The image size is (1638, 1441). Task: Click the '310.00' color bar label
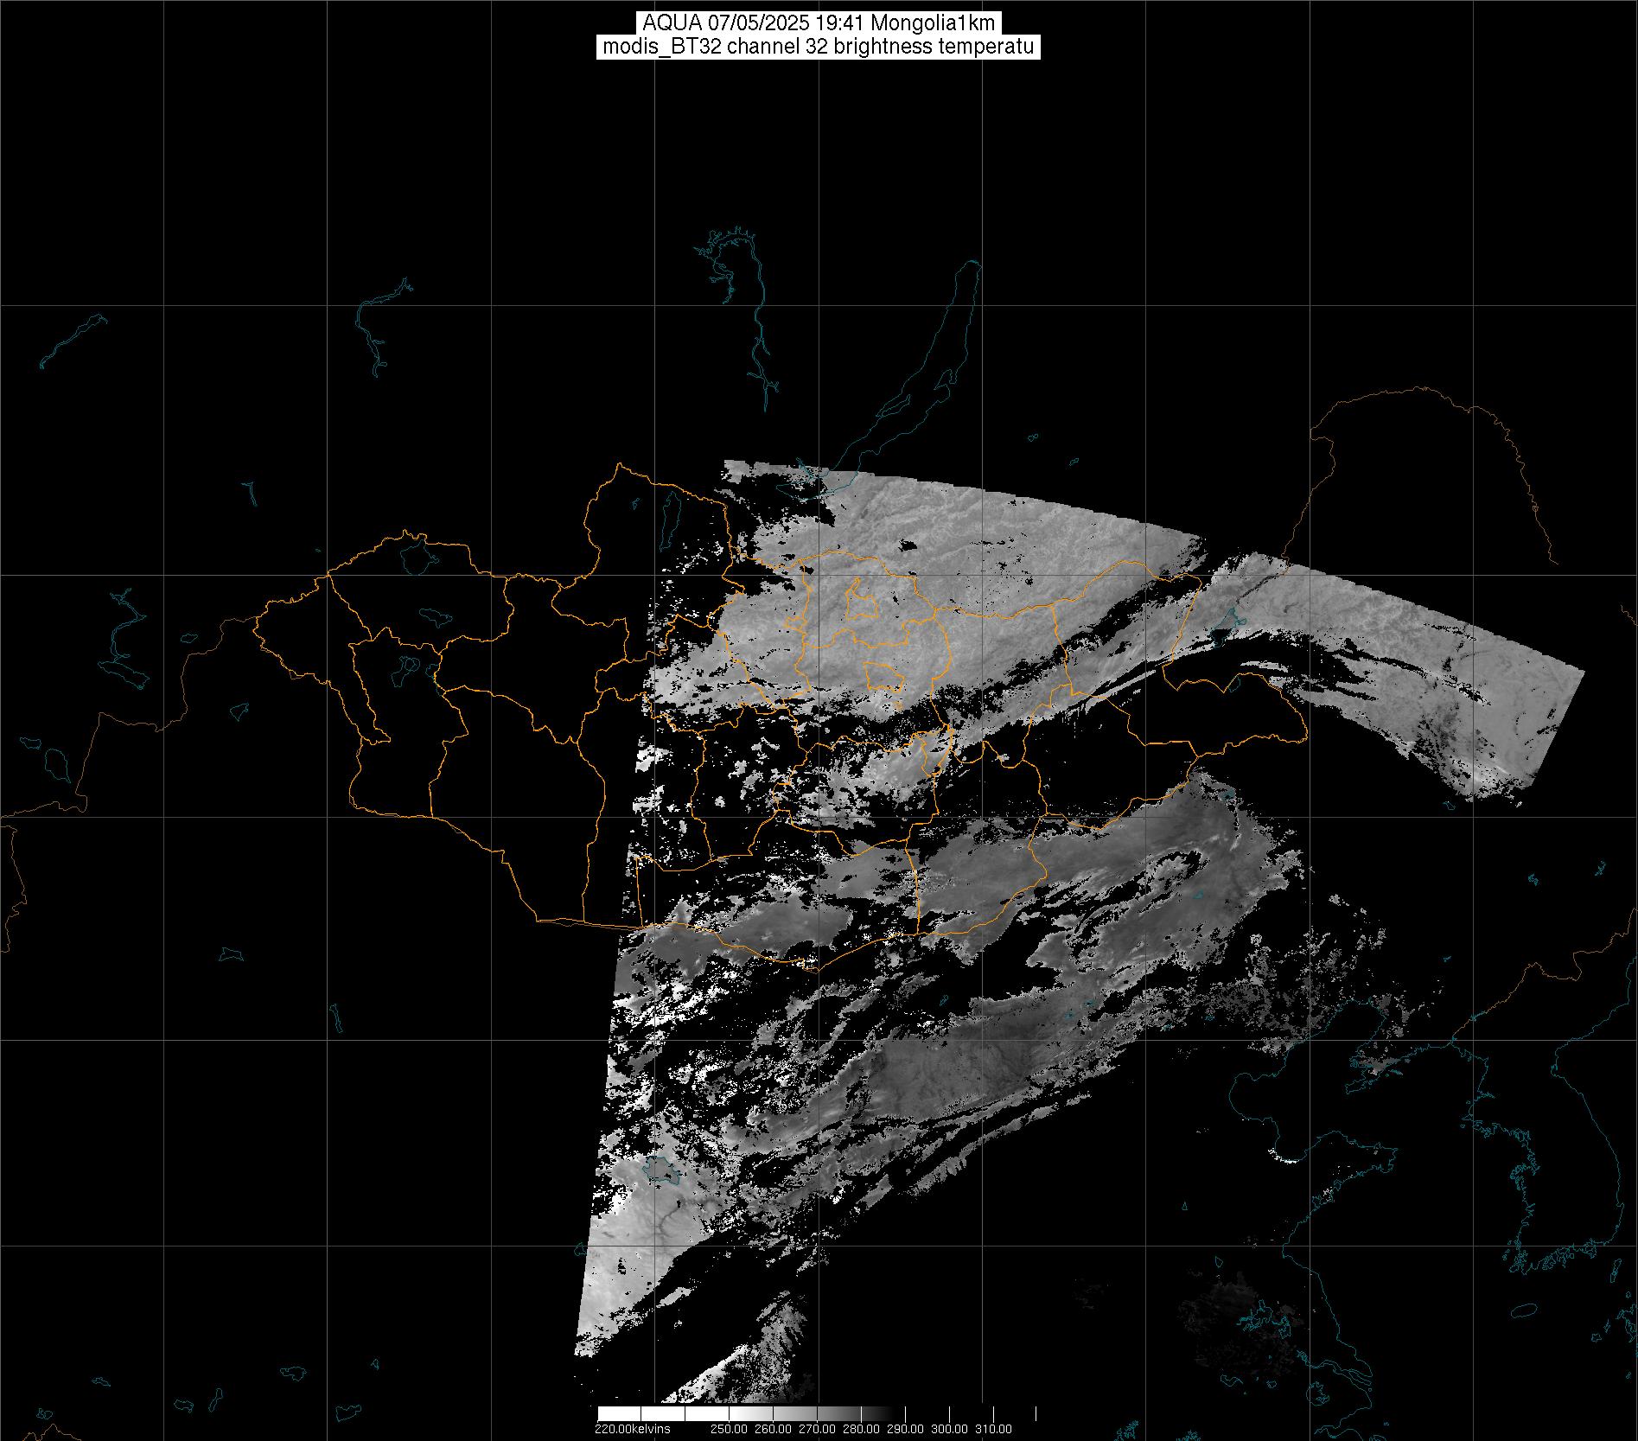pyautogui.click(x=994, y=1429)
